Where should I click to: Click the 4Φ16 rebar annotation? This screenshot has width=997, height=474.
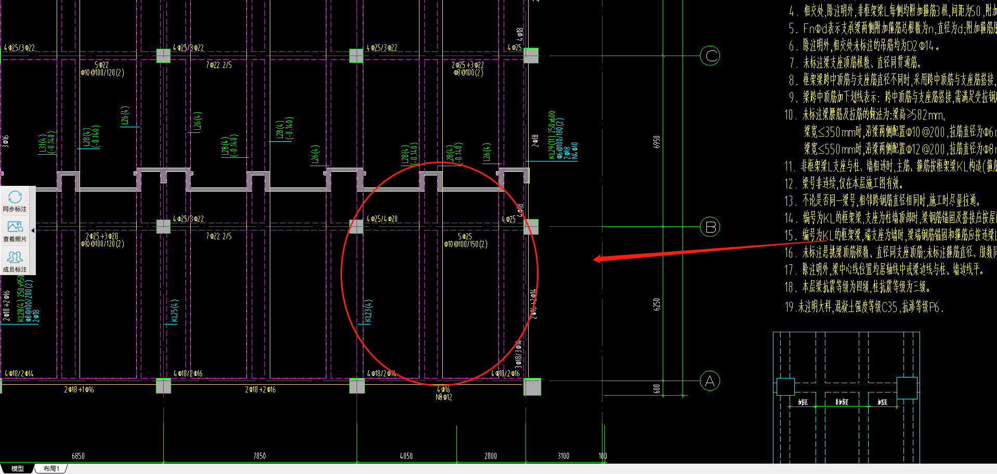[443, 389]
